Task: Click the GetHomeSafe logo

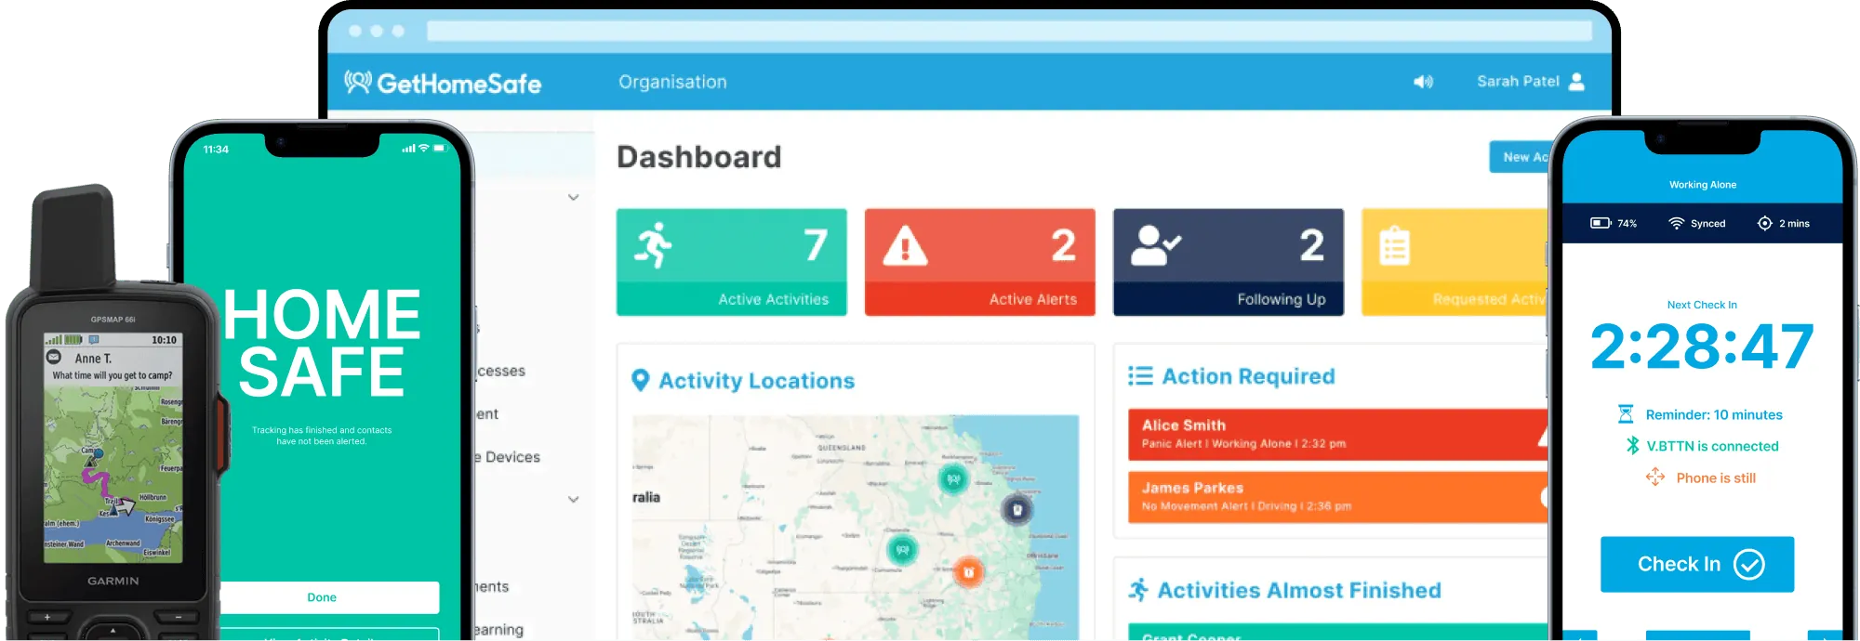Action: [443, 83]
